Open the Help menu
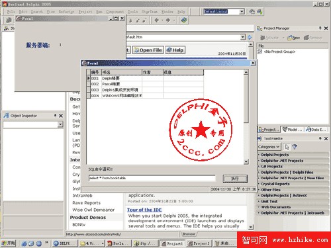Screen dimensions: 331x248 tap(181, 12)
